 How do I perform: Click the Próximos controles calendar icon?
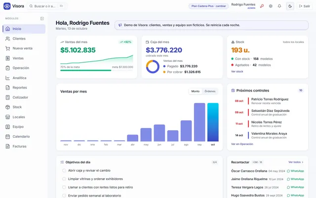[x=233, y=91]
